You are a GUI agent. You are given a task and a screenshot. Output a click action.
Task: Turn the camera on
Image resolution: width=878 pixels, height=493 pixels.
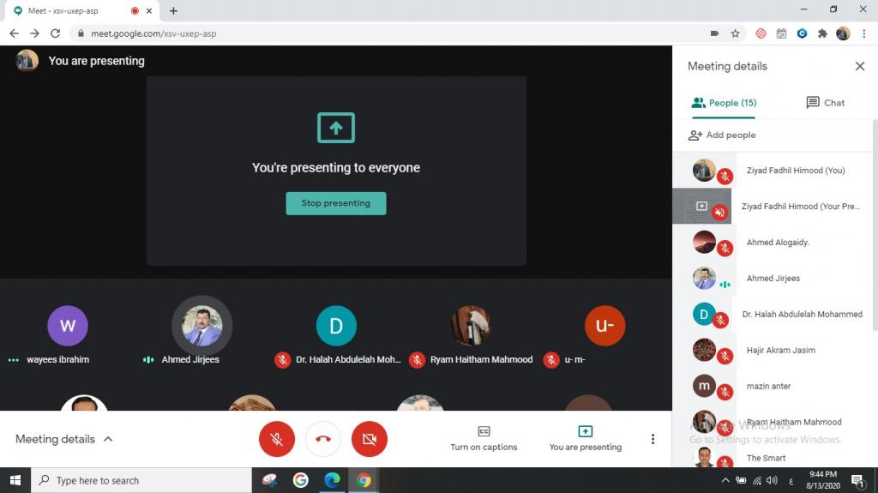(370, 439)
